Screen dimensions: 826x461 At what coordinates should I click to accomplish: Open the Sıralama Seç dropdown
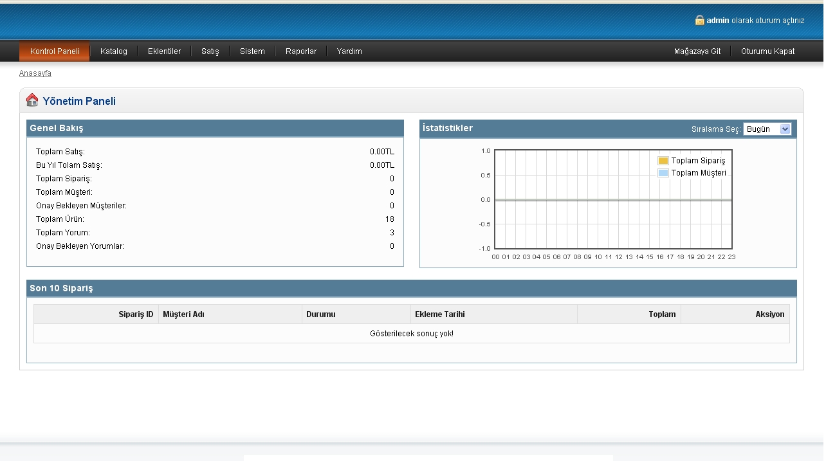coord(767,129)
